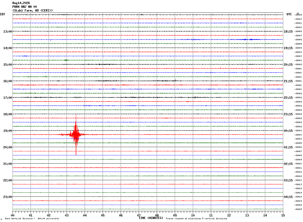
Task: Click the traces clipped note at bottom
Action: [196, 219]
